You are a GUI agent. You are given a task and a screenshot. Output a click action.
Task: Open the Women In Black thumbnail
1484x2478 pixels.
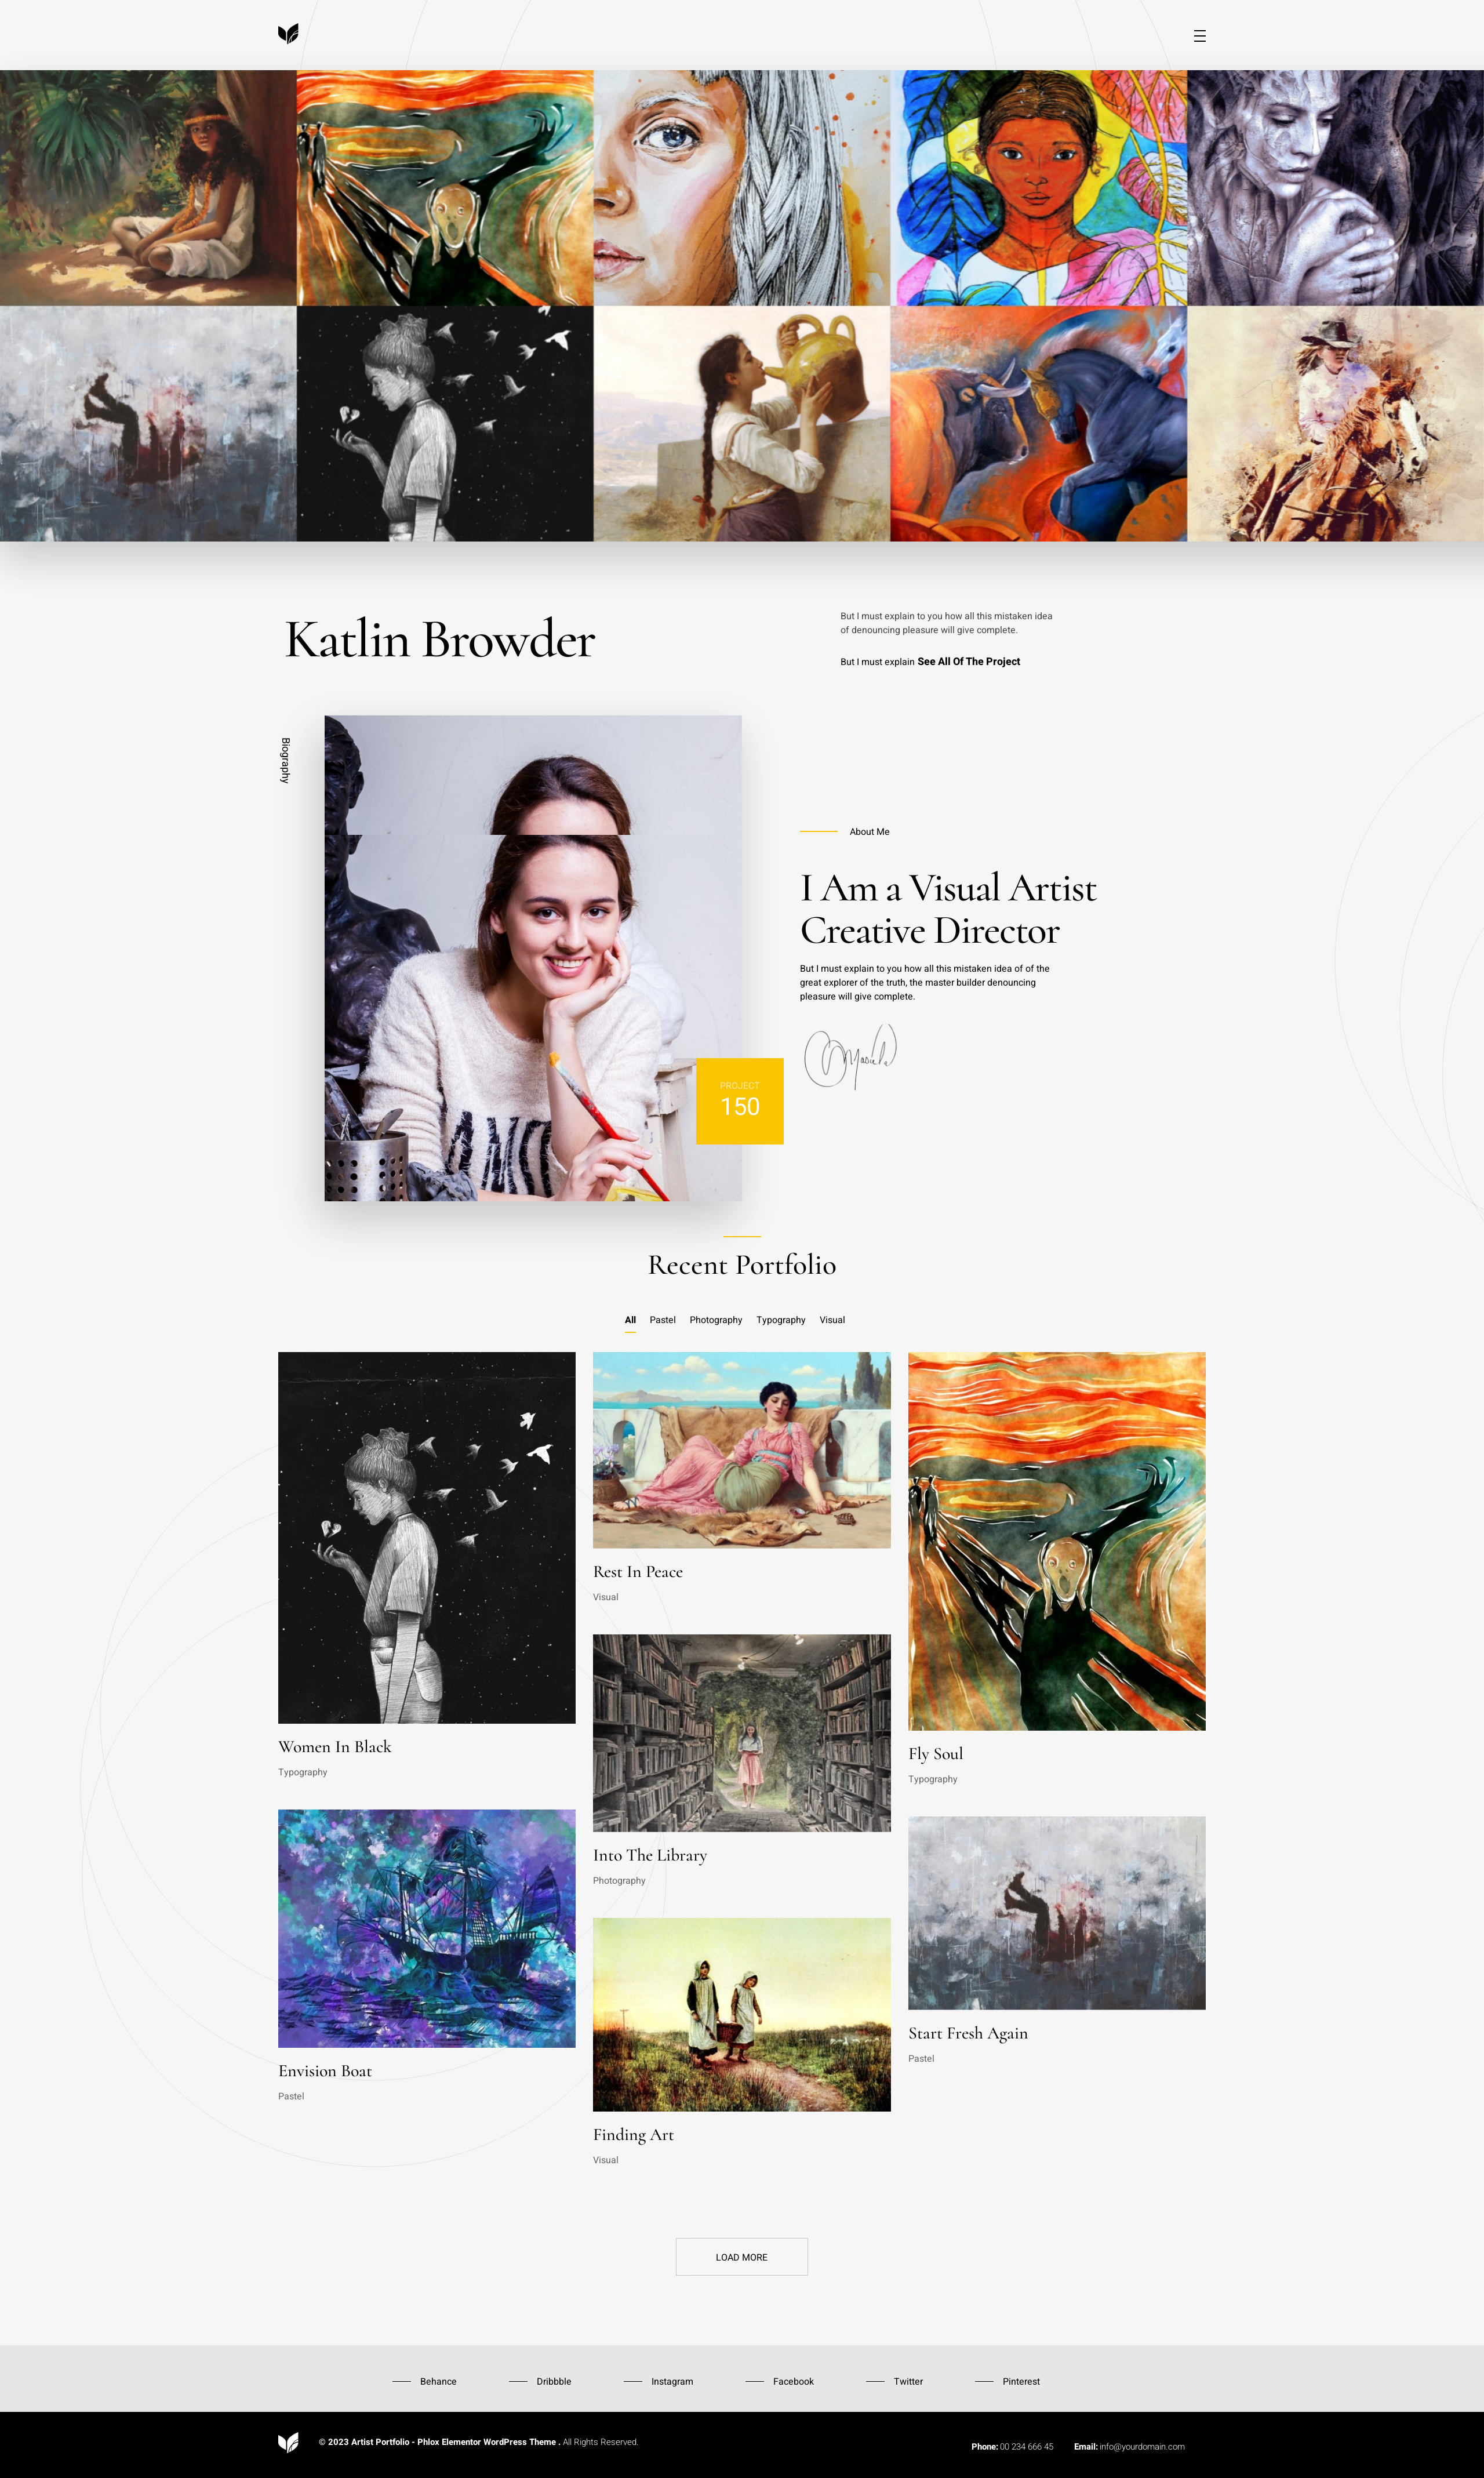tap(426, 1537)
